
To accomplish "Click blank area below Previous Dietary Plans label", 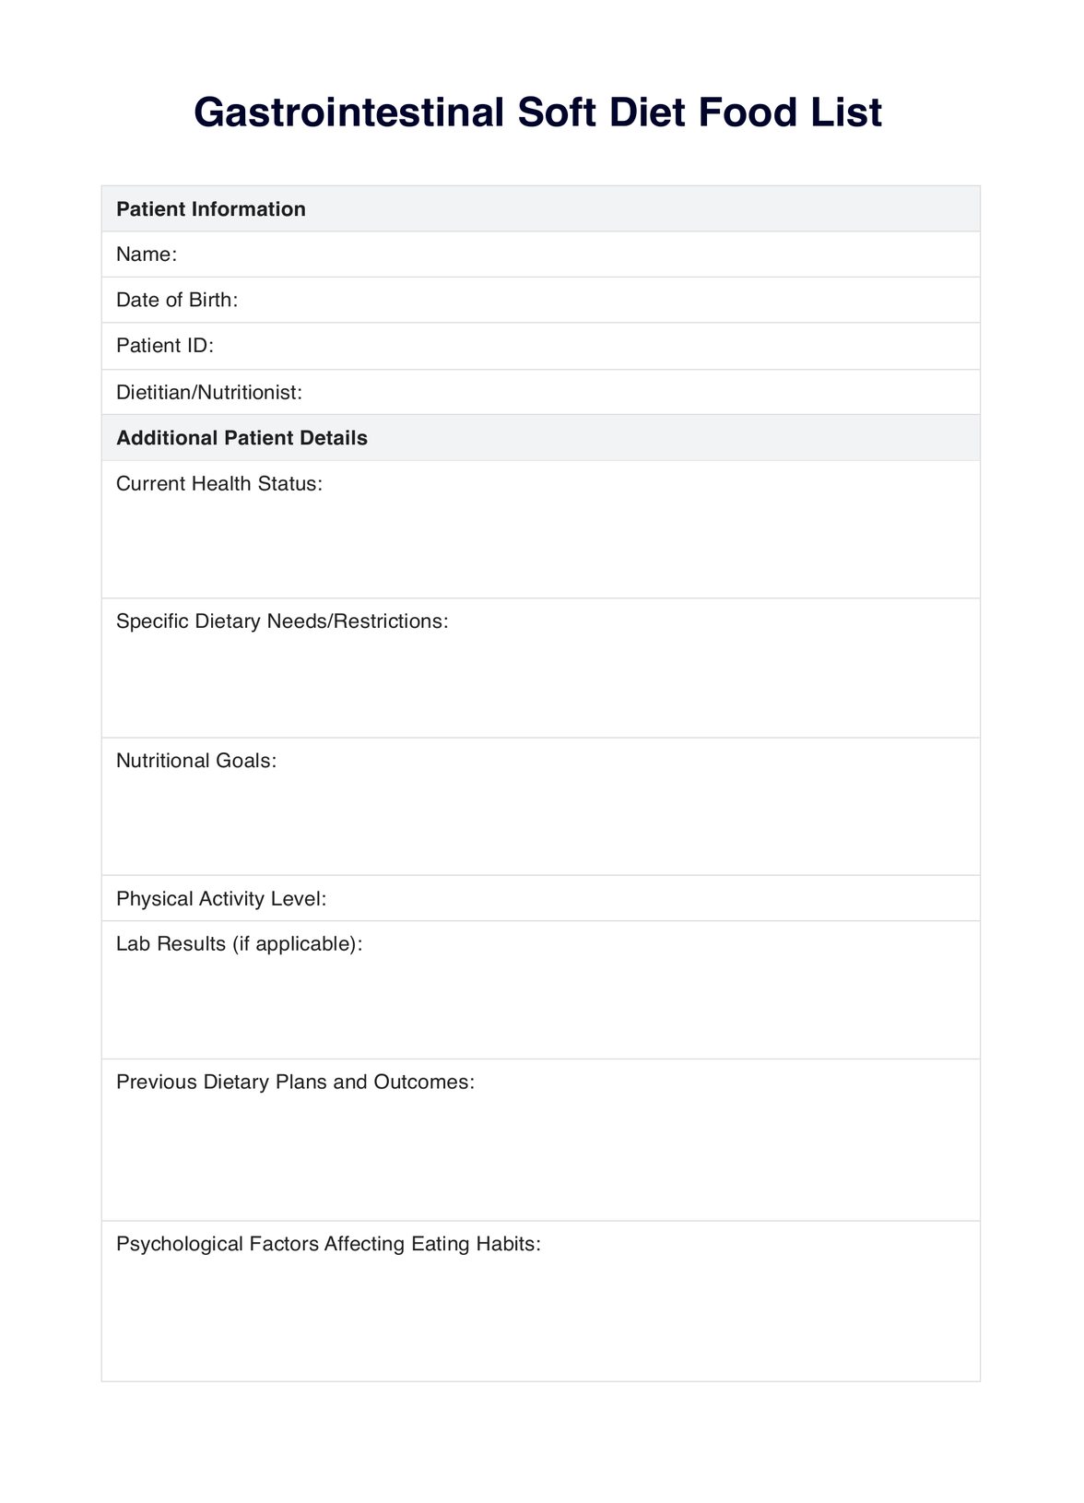I will 540,1157.
